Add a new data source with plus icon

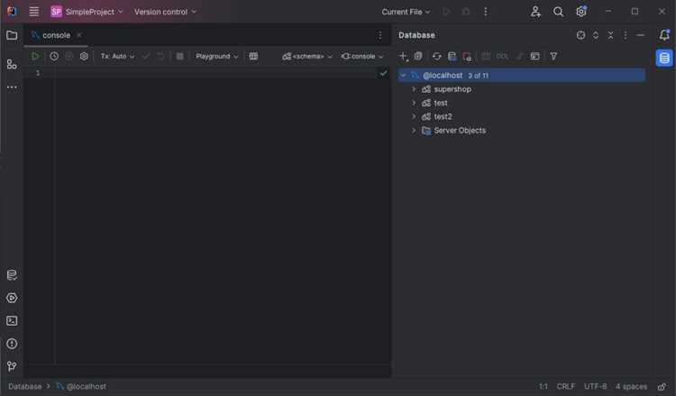coord(403,56)
